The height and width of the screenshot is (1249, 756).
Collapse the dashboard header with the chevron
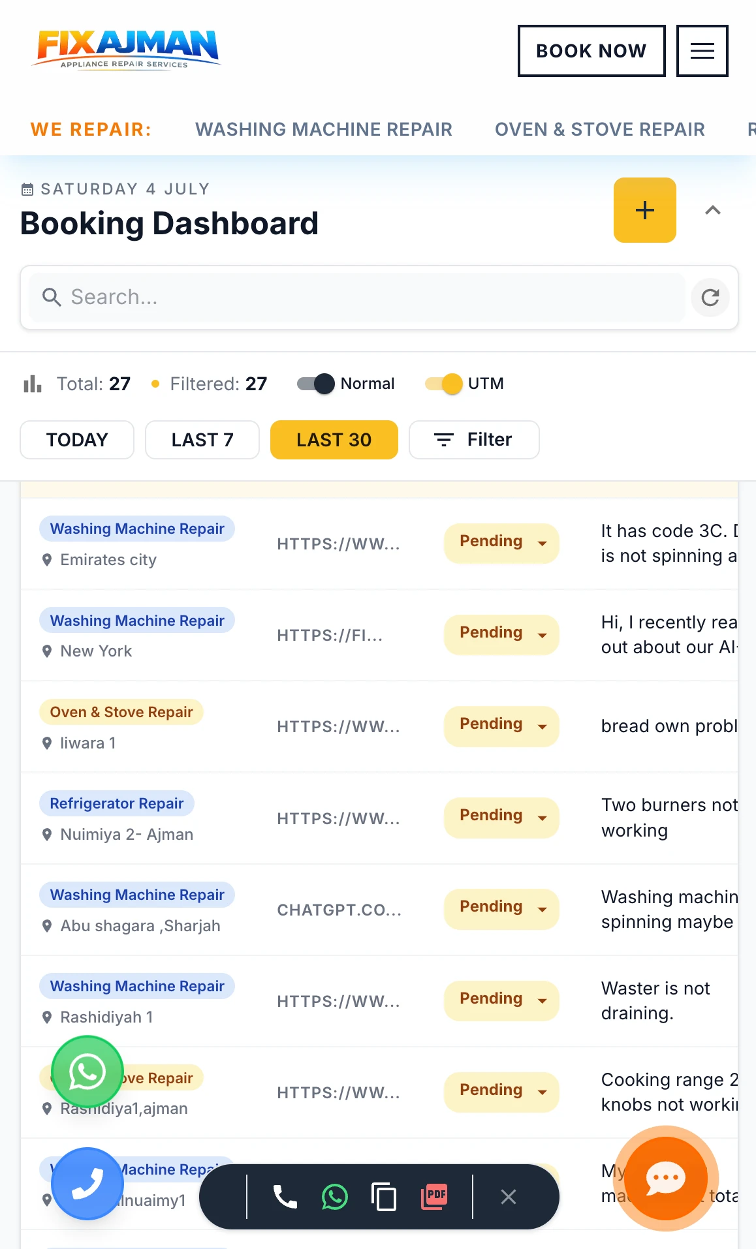click(713, 210)
